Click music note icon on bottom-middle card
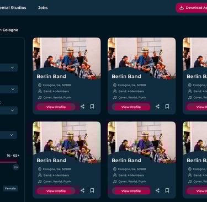 [115, 182]
